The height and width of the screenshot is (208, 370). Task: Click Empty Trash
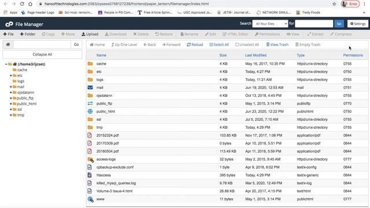(x=308, y=44)
